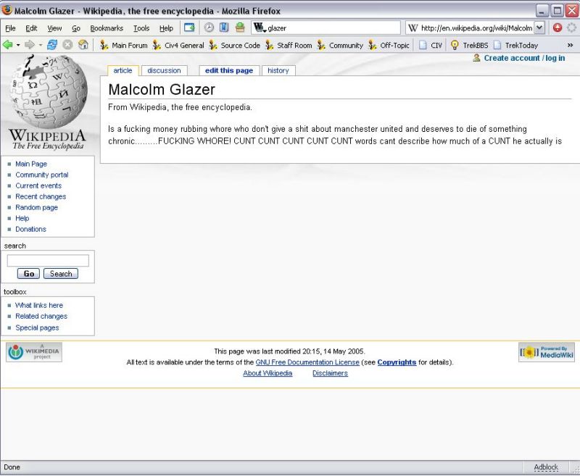
Task: Open the Recent changes sidebar link
Action: pyautogui.click(x=41, y=196)
